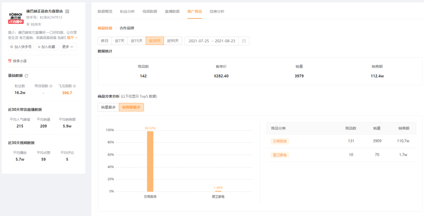
Task: Click the 平均播放 value 5.7w
Action: pos(20,159)
